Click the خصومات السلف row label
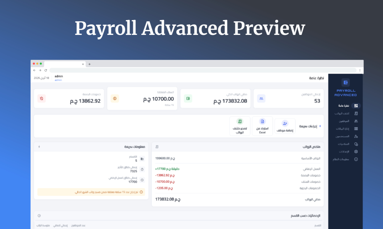 tap(311, 182)
